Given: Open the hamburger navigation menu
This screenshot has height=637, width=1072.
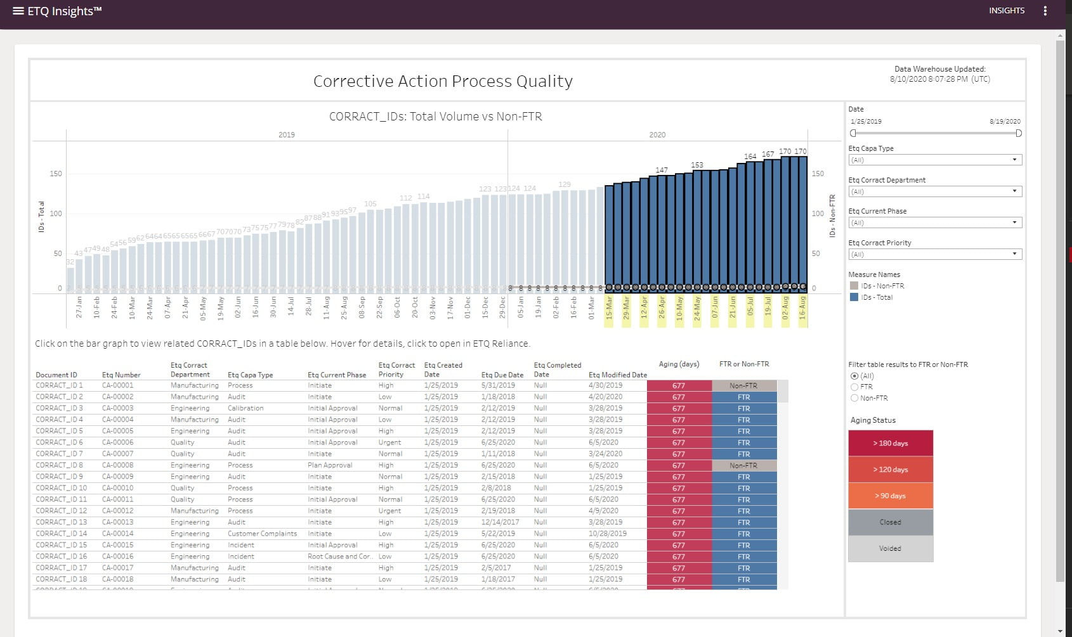Looking at the screenshot, I should [x=18, y=11].
